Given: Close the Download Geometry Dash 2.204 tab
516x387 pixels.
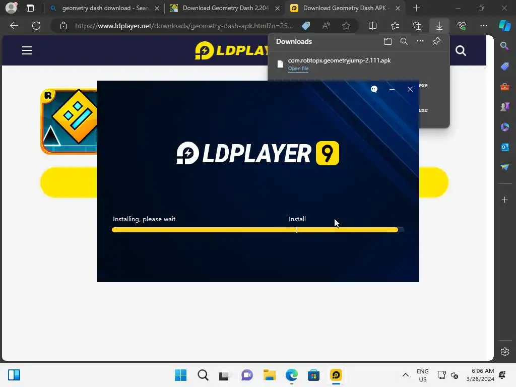Looking at the screenshot, I should tap(278, 8).
